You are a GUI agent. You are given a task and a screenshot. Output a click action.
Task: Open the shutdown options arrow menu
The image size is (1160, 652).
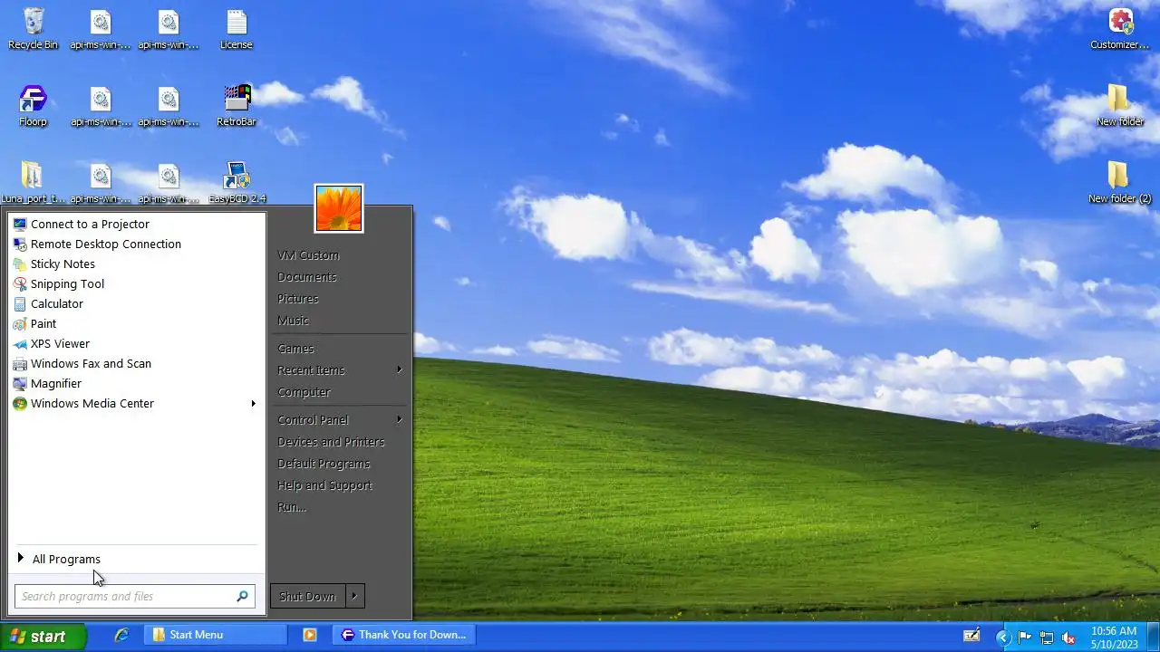click(x=354, y=596)
